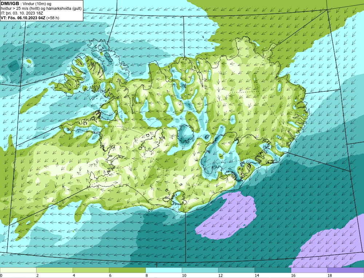Click the 2–4 m/s light green legend swatch

point(55,270)
